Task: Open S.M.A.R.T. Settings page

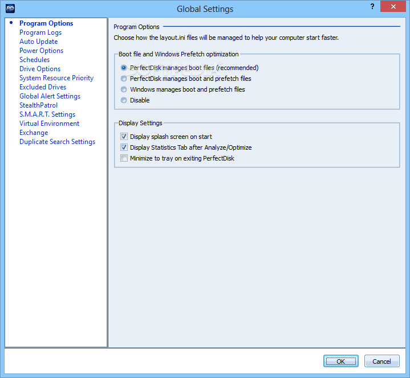Action: [x=47, y=114]
